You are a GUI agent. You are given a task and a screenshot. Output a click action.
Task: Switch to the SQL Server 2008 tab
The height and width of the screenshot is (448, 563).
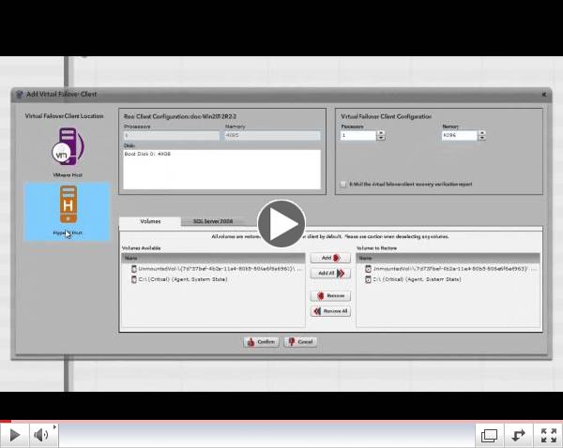tap(213, 221)
